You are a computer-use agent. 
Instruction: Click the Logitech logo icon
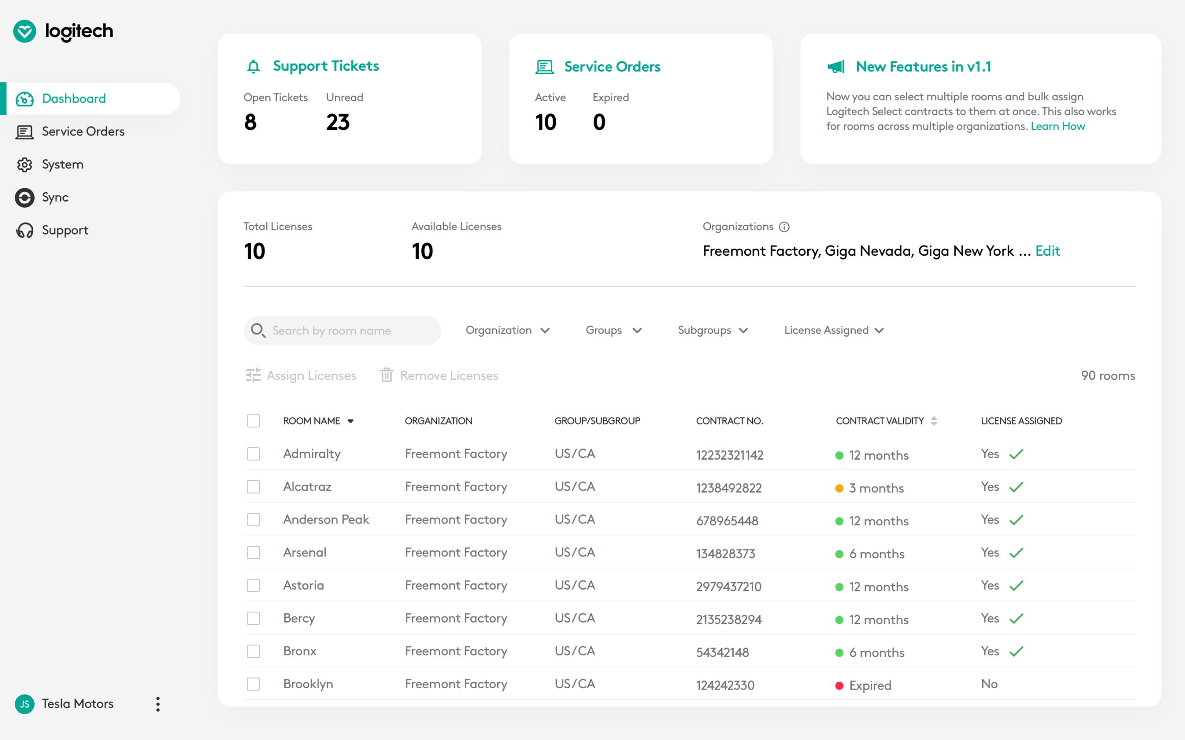pyautogui.click(x=25, y=31)
